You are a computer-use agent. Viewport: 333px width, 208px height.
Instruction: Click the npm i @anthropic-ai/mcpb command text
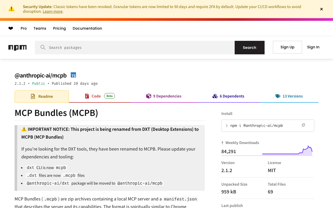(x=257, y=126)
